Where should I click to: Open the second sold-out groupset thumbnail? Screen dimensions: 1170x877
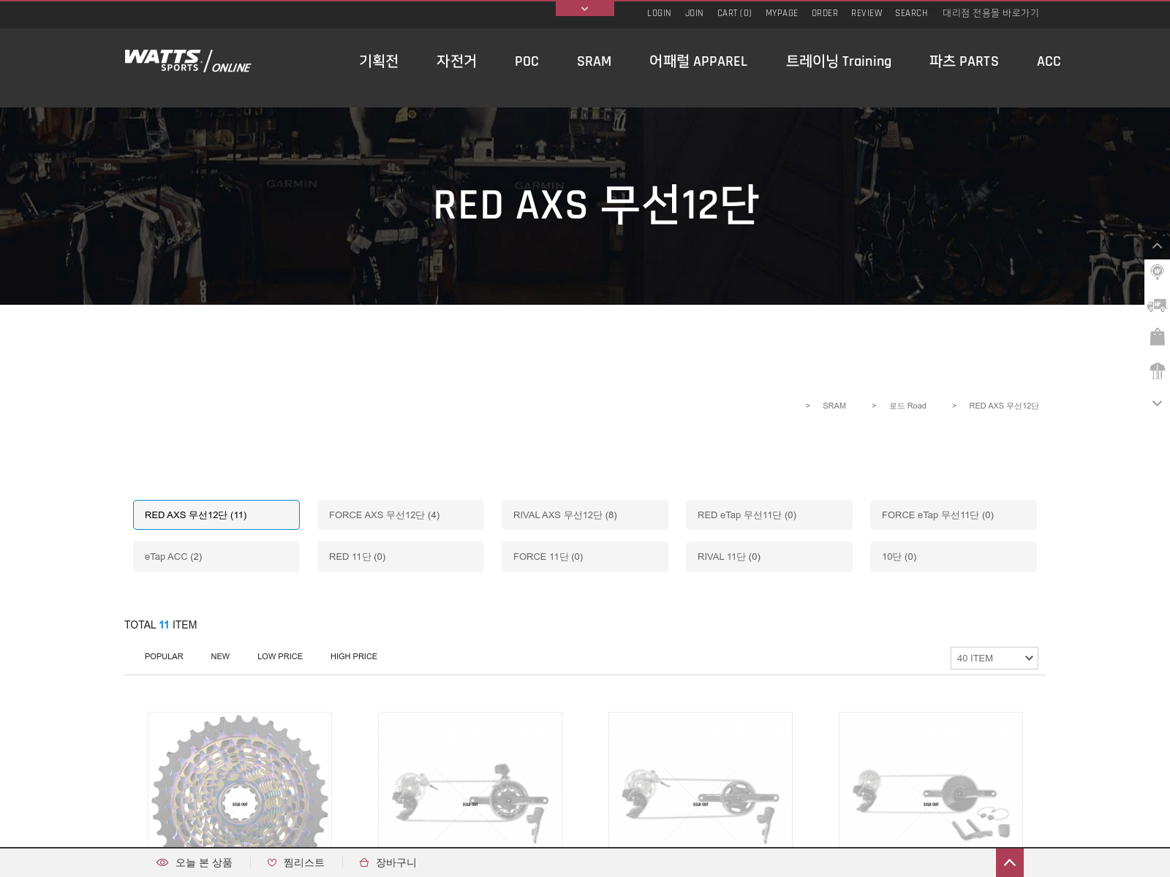tap(470, 780)
